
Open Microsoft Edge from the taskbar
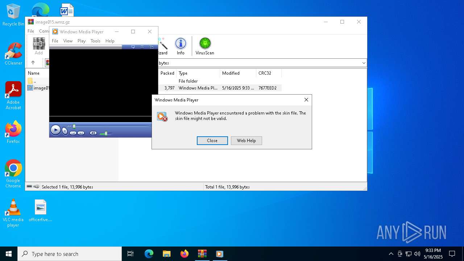click(149, 254)
